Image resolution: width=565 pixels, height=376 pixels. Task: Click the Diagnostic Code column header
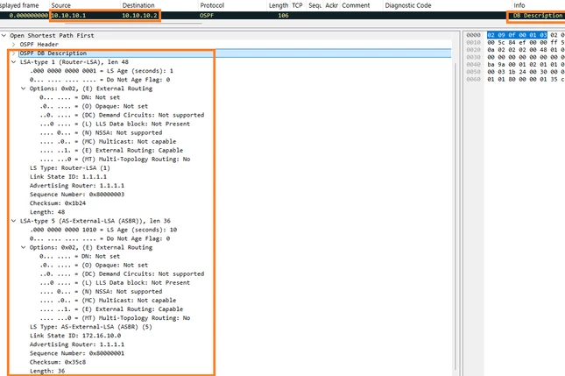point(408,5)
